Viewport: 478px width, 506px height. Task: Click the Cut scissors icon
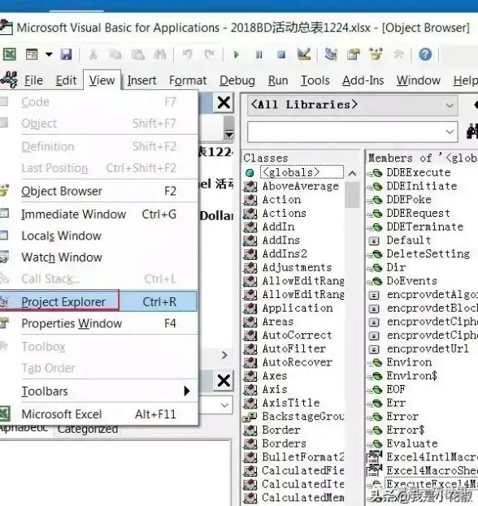coord(93,54)
